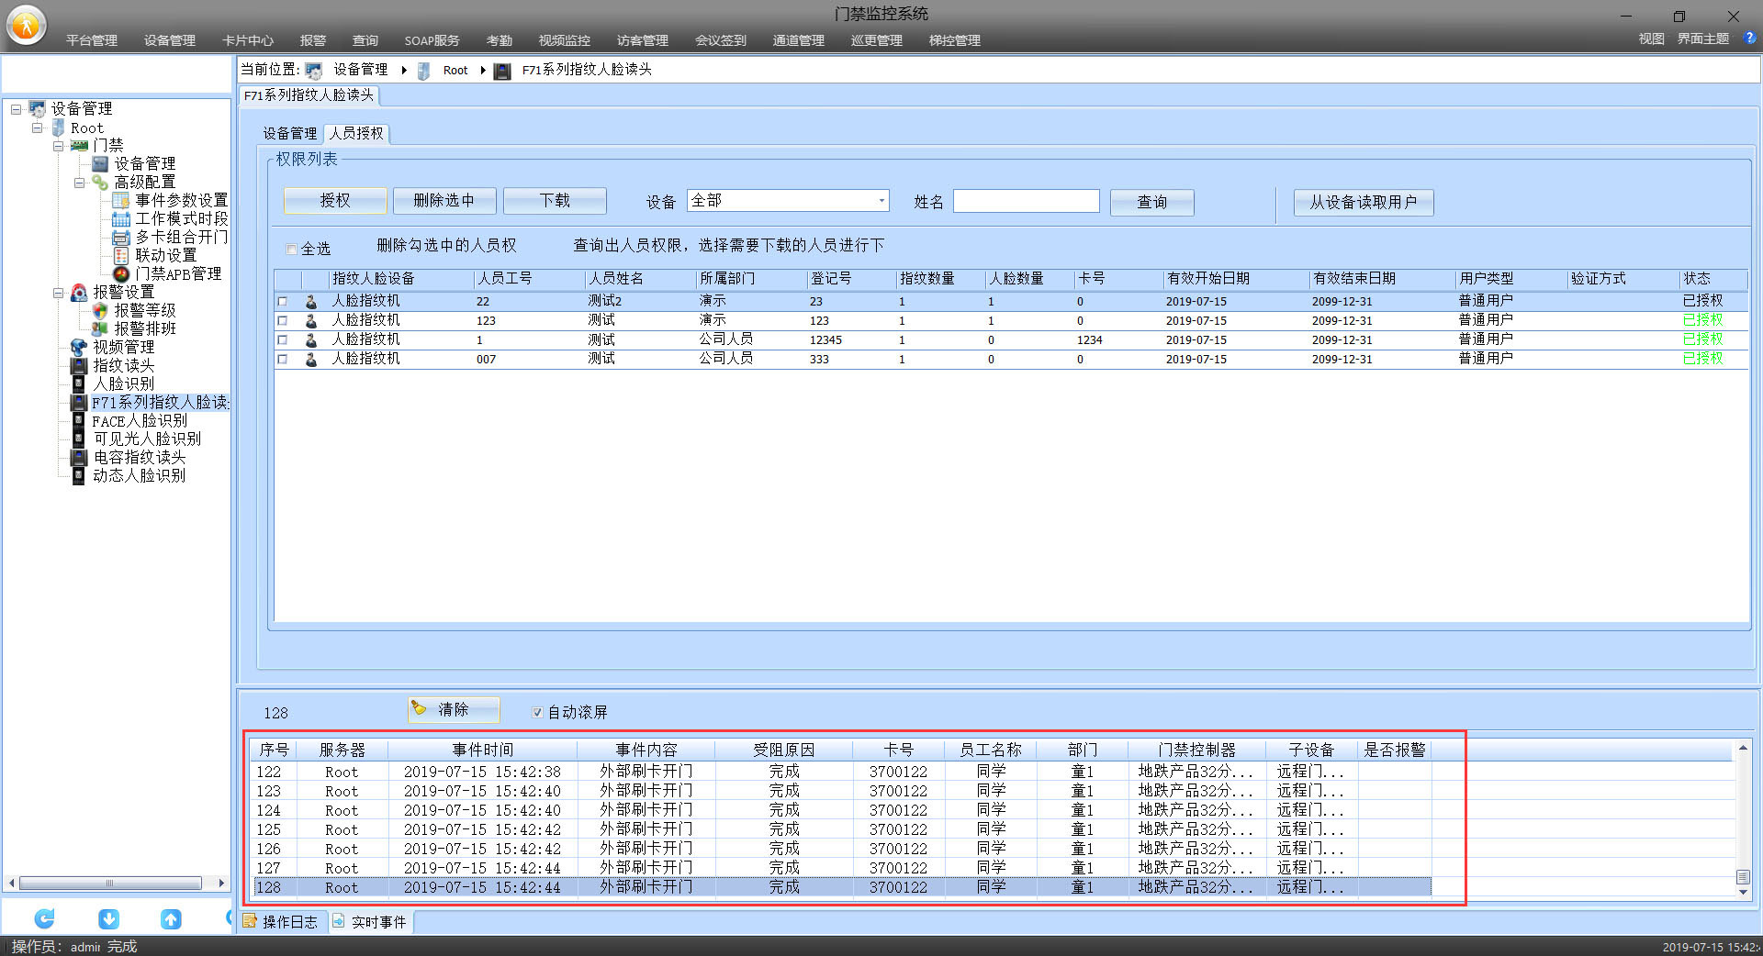
Task: Click the 工作模式时段 calendar icon
Action: pyautogui.click(x=120, y=218)
